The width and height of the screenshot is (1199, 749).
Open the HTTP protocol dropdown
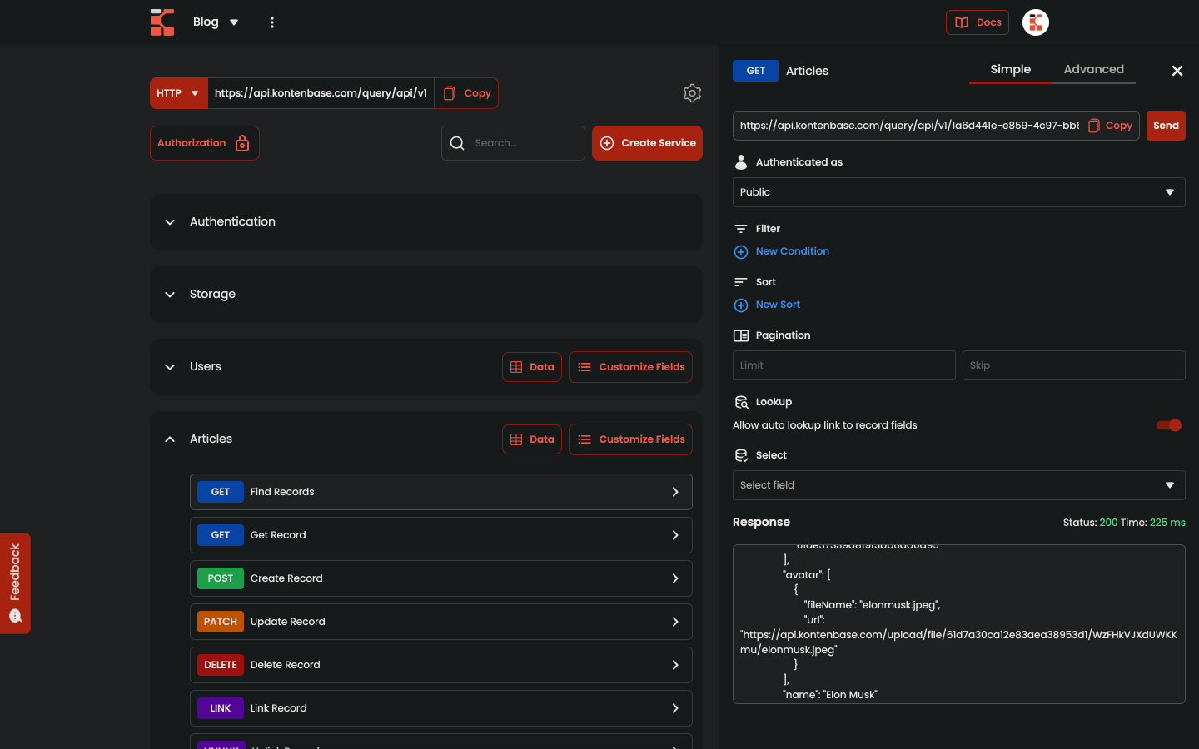(178, 93)
